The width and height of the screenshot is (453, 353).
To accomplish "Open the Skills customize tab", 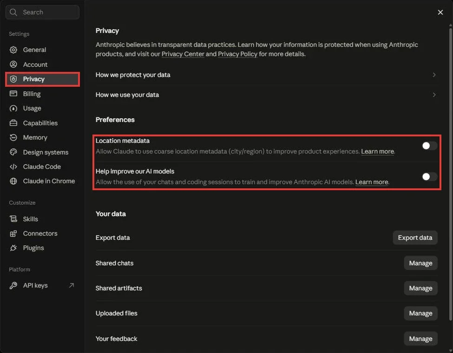I will point(42,219).
